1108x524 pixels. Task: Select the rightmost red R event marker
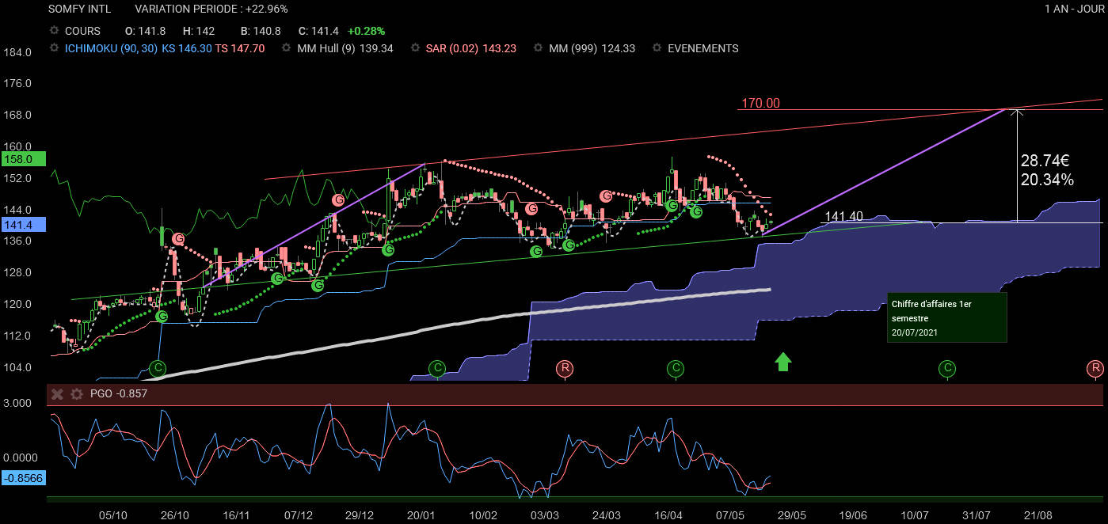1095,368
